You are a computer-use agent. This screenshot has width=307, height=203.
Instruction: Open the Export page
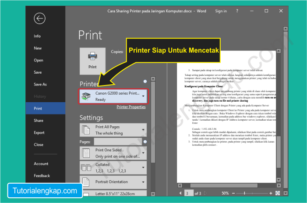pyautogui.click(x=39, y=133)
